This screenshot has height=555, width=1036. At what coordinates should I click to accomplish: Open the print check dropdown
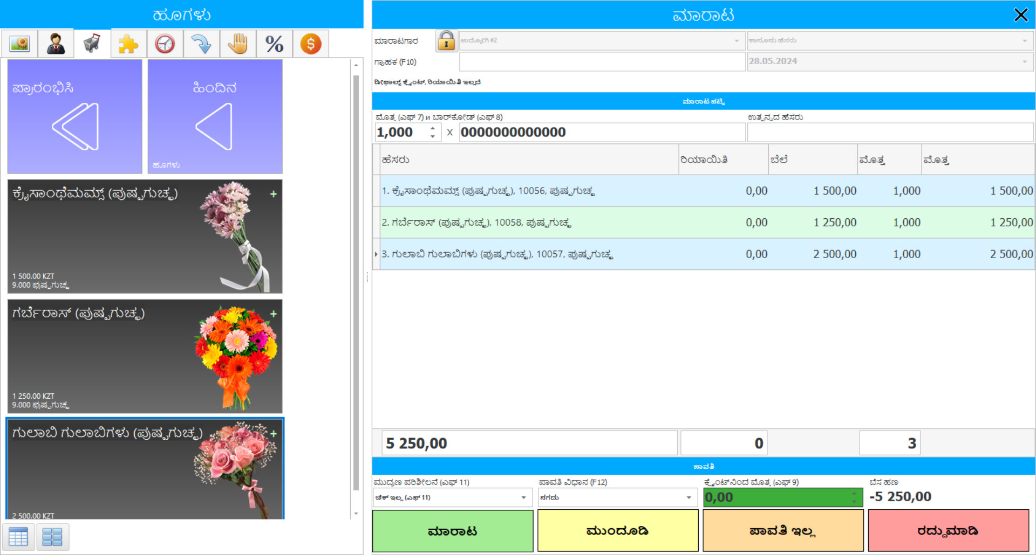pos(453,497)
